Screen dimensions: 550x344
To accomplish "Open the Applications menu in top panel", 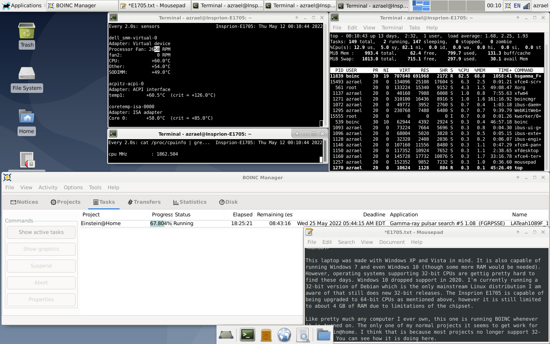I will (x=21, y=6).
